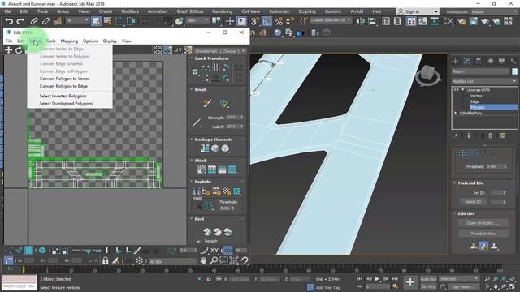Expand the Editable Poly modifier entry

(x=456, y=113)
